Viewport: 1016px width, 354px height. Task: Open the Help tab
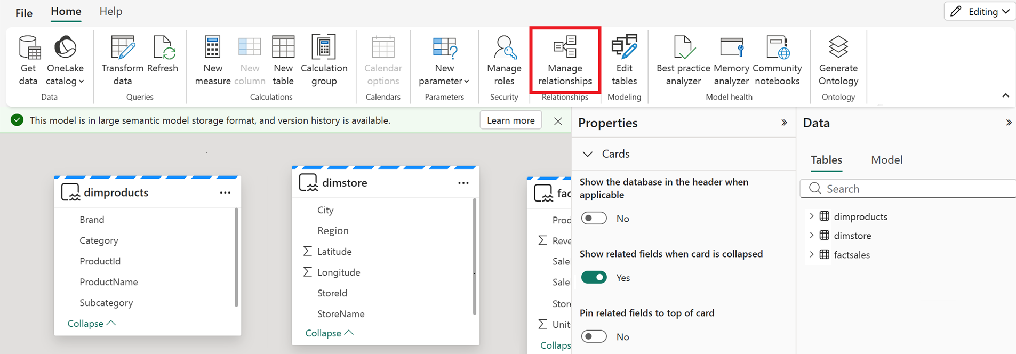pos(111,11)
